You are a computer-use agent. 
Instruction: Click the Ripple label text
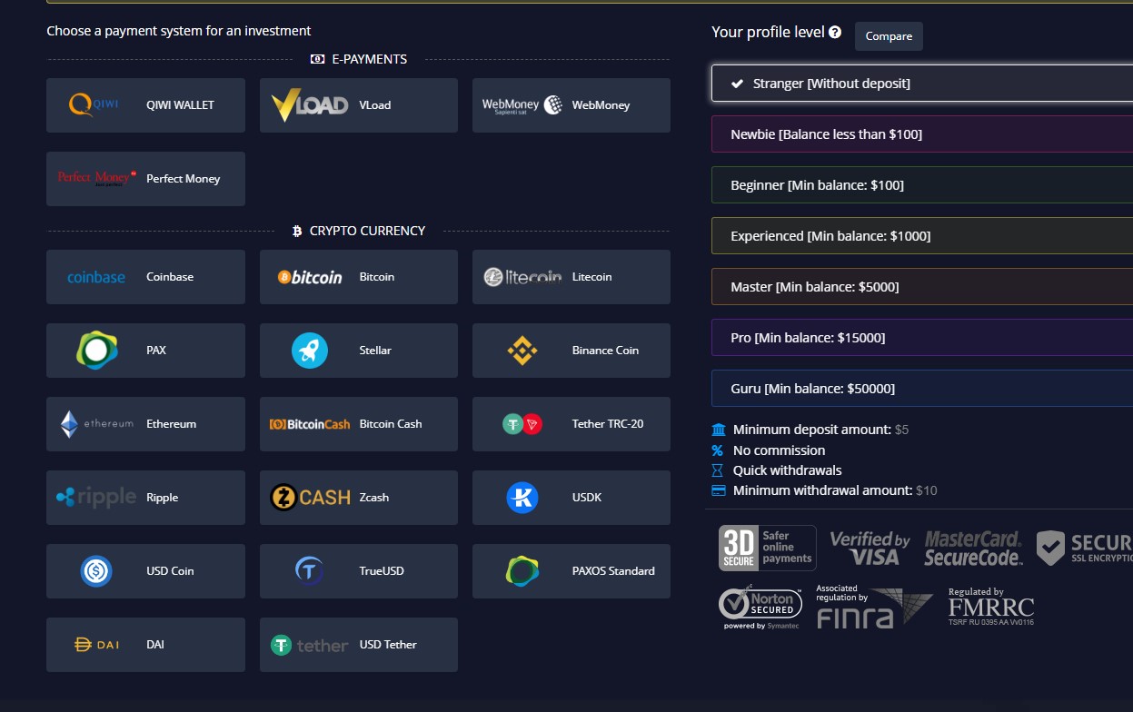point(162,498)
